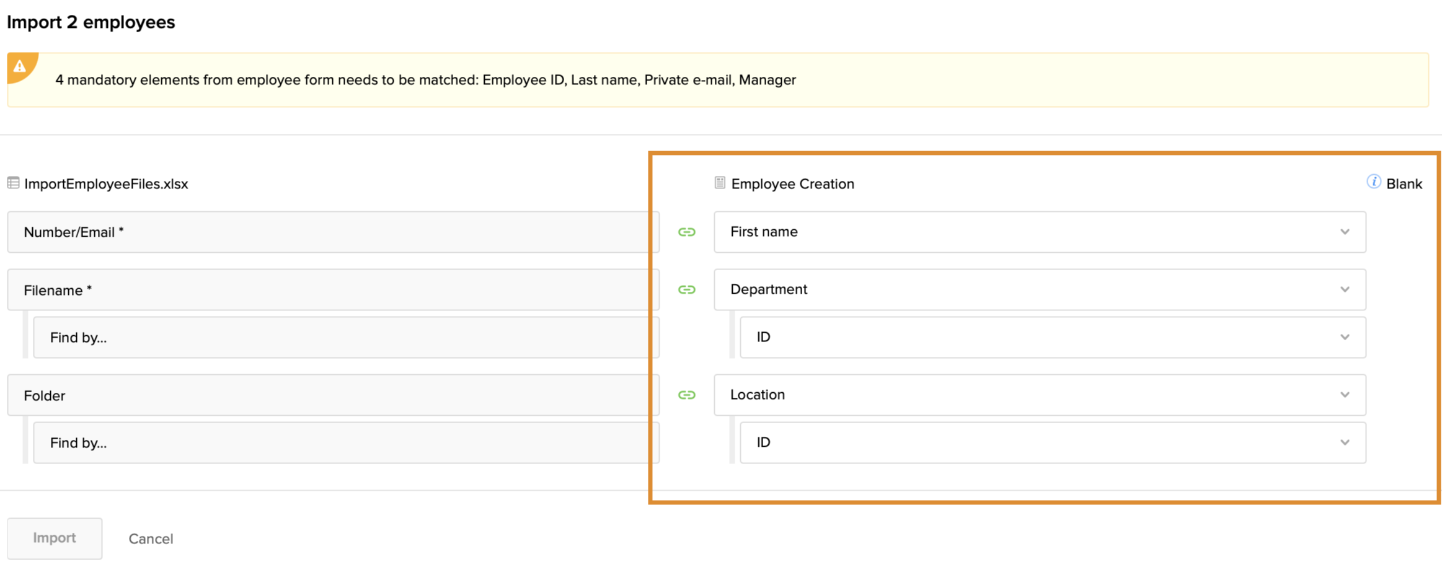Cancel the employee import
This screenshot has width=1442, height=575.
(151, 539)
